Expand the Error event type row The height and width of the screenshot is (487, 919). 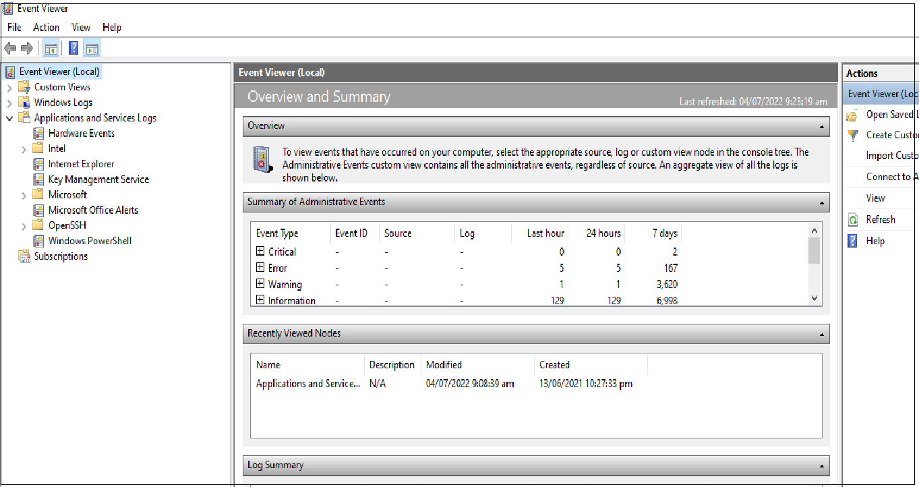(x=260, y=268)
